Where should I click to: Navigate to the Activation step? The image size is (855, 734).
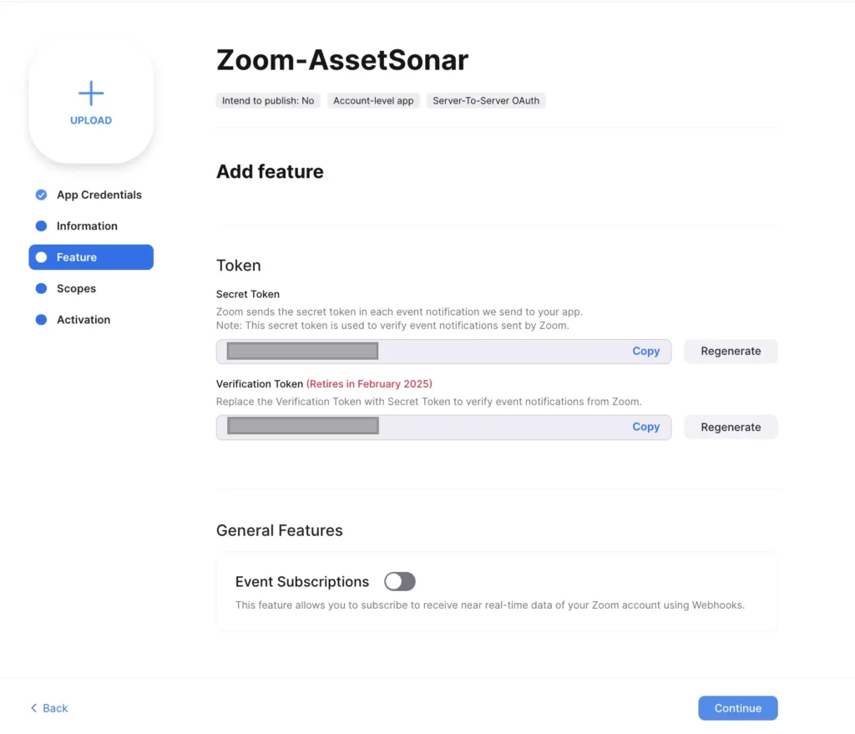pyautogui.click(x=83, y=319)
